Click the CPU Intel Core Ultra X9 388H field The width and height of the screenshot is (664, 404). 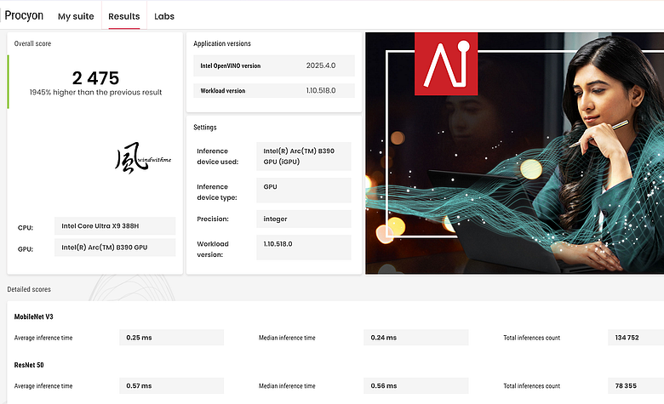(115, 226)
